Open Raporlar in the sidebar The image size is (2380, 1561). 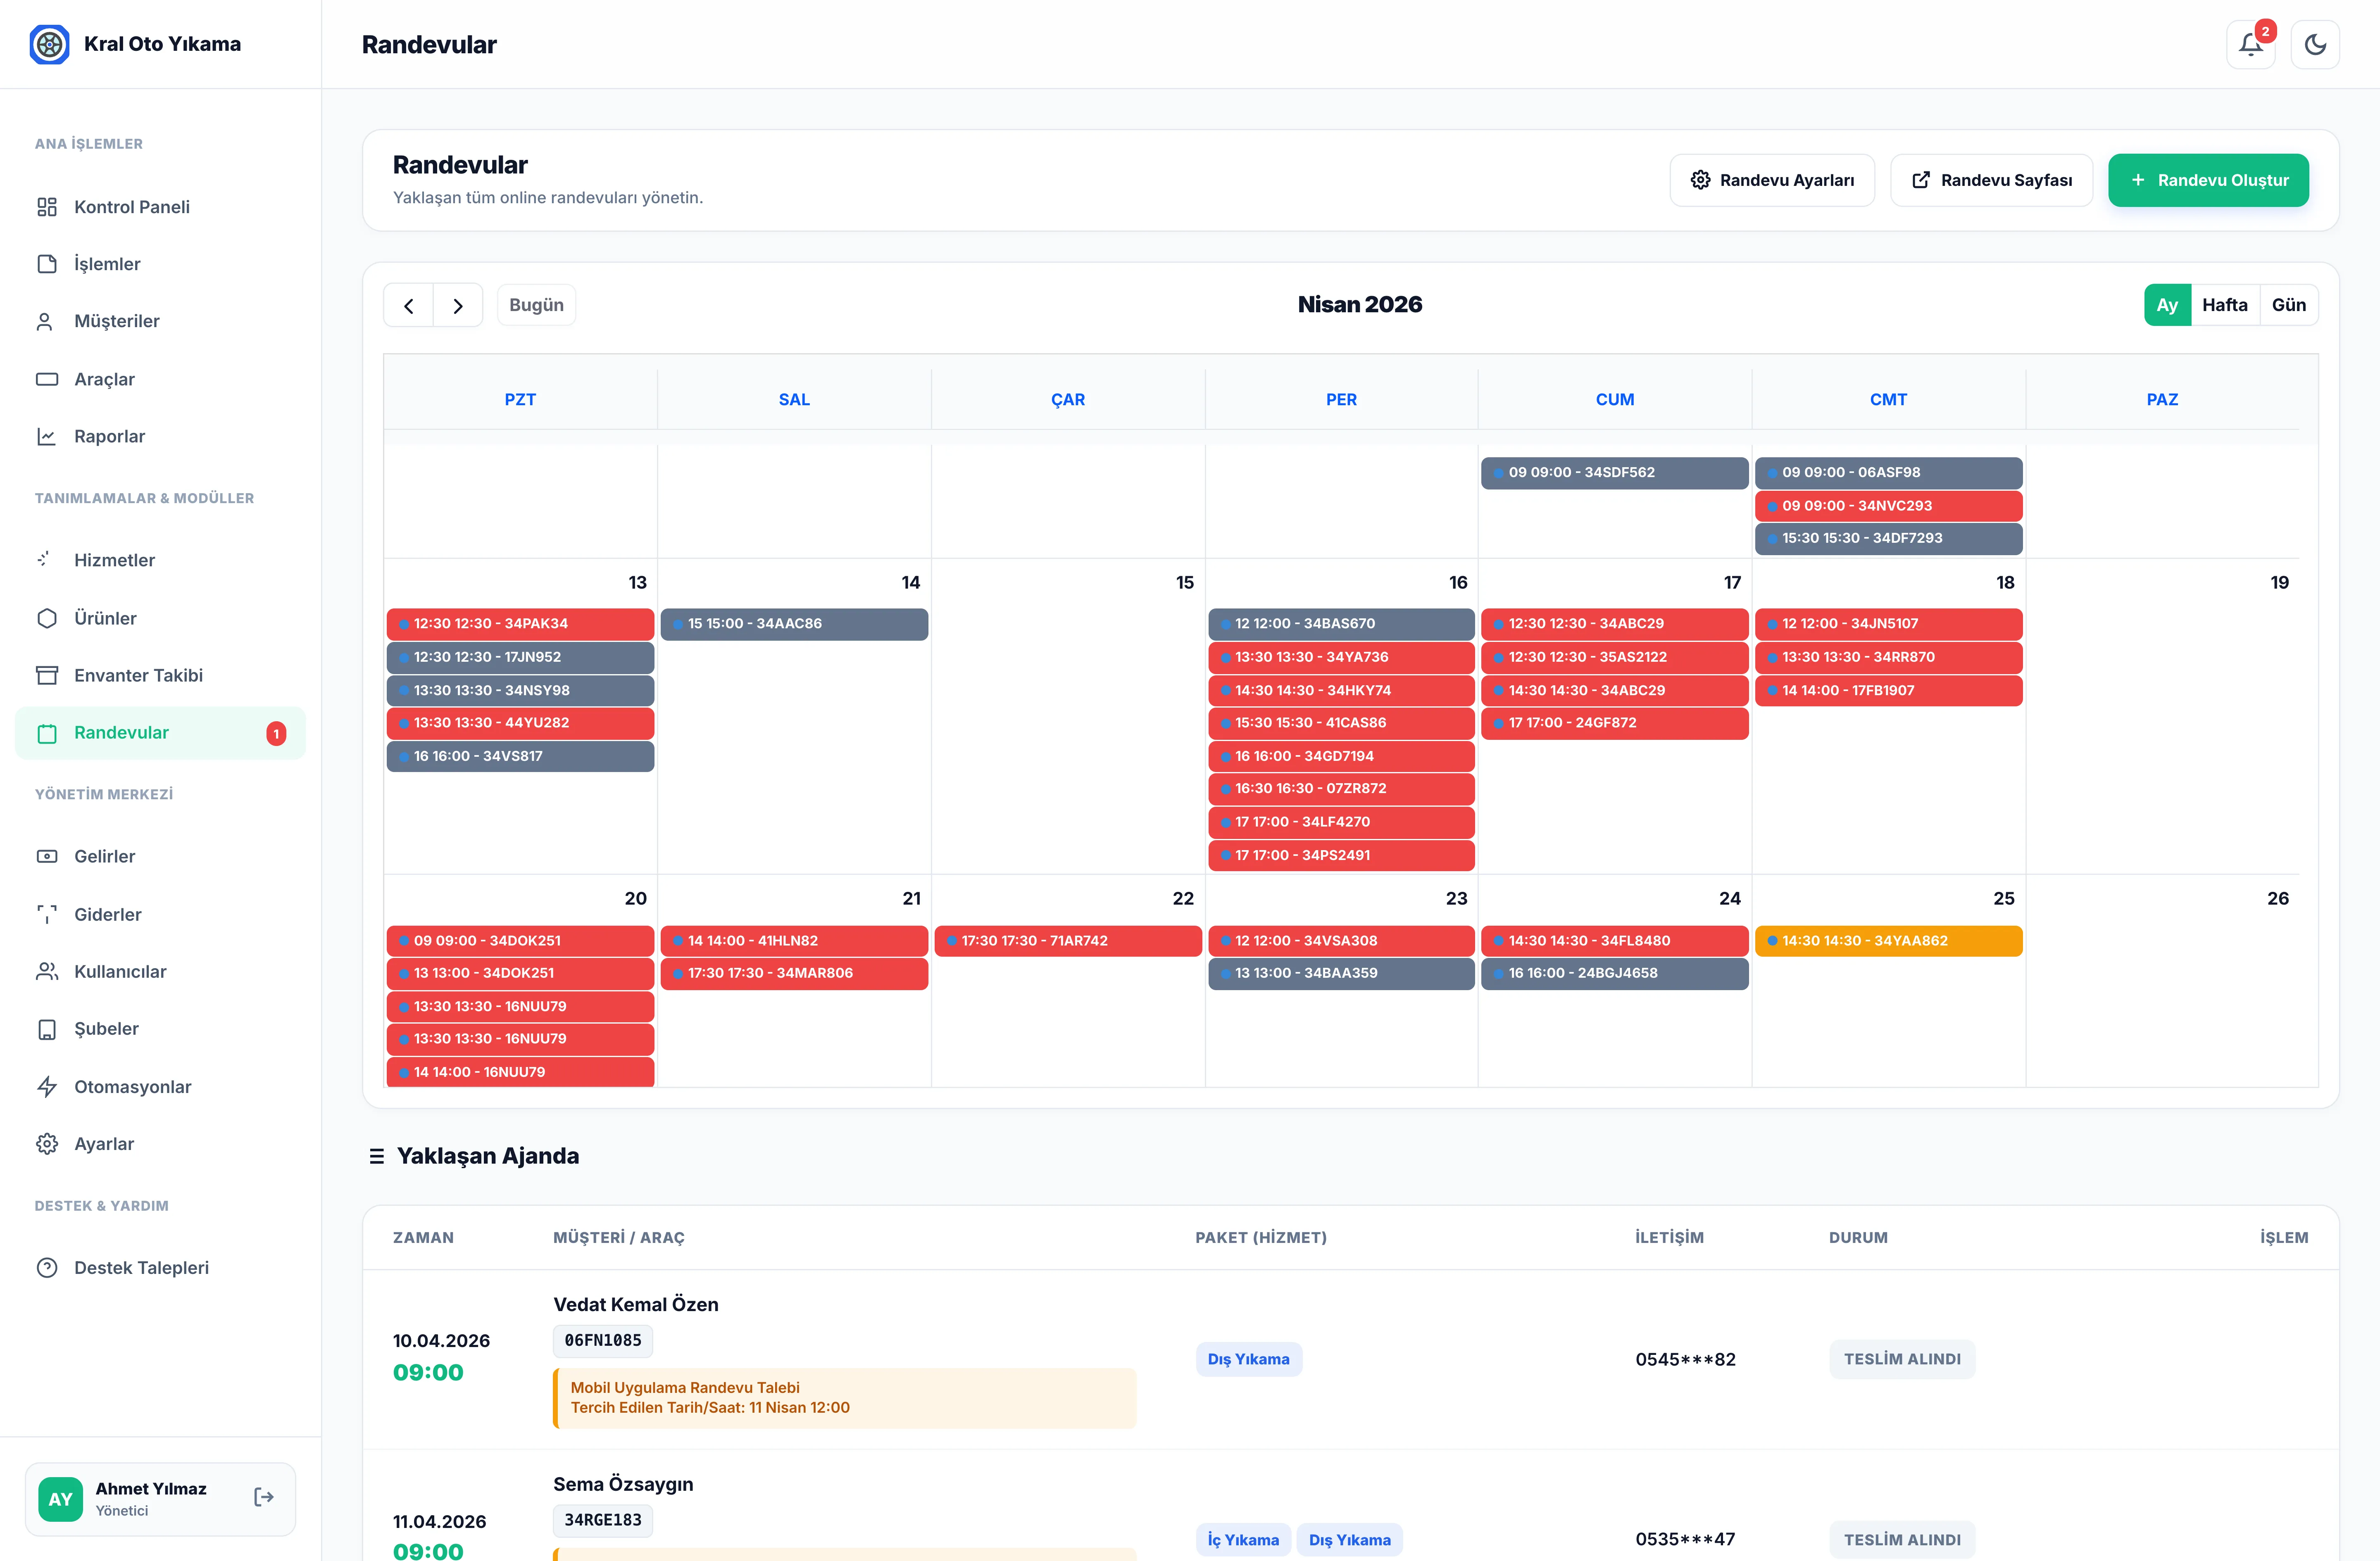tap(160, 436)
